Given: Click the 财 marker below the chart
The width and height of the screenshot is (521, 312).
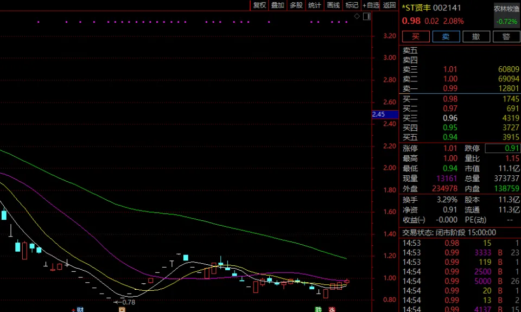Looking at the screenshot, I should point(80,309).
